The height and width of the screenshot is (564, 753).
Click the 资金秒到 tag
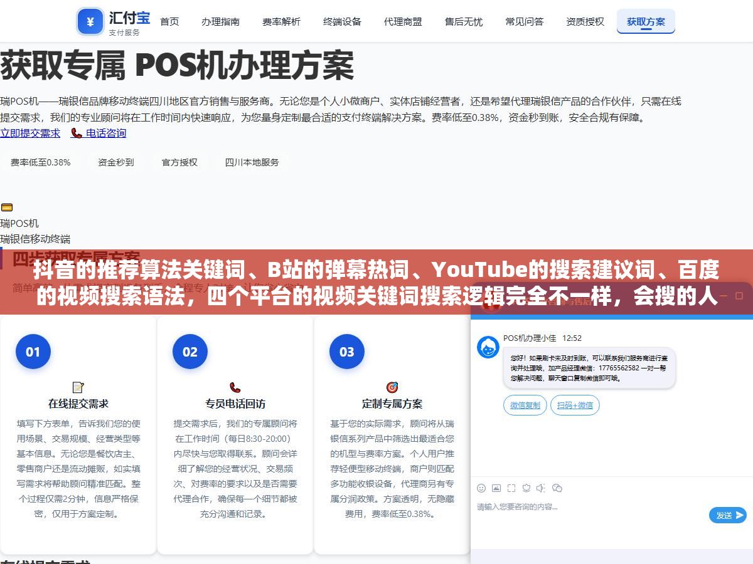115,162
